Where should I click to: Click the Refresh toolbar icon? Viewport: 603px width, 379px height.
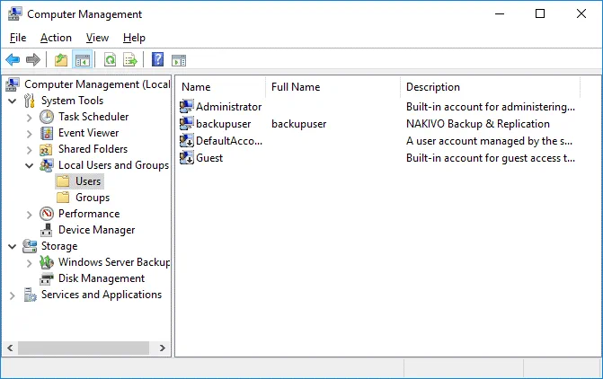(x=110, y=60)
